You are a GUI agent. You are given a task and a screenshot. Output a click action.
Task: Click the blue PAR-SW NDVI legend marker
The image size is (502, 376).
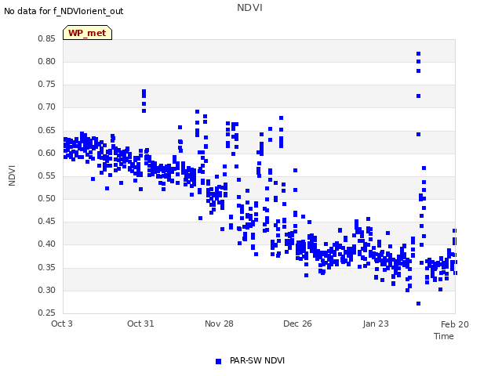point(218,361)
